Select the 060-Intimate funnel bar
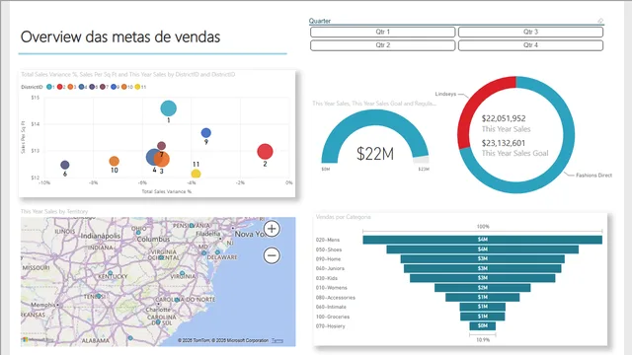Viewport: 632px width, 355px height. [x=483, y=307]
